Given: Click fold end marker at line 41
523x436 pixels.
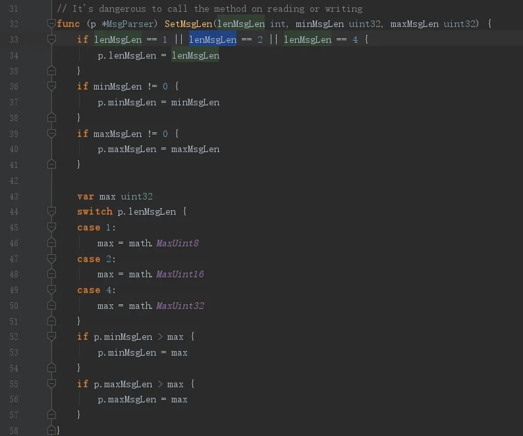Looking at the screenshot, I should click(51, 165).
